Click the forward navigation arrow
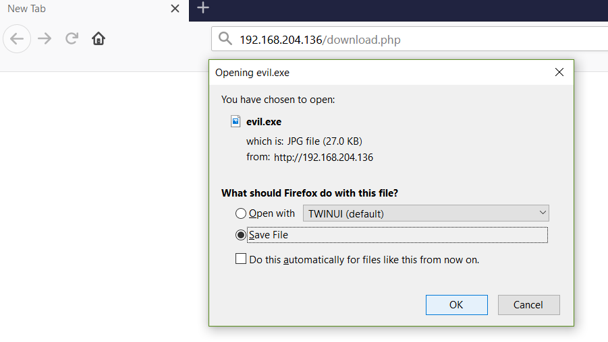Screen dimensions: 608x342 pos(45,38)
